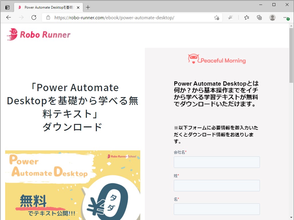
Task: Click the Power Automate Desktop banner image
Action: coord(73,185)
